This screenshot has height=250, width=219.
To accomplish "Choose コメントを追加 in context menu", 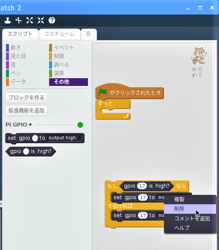I will [190, 218].
